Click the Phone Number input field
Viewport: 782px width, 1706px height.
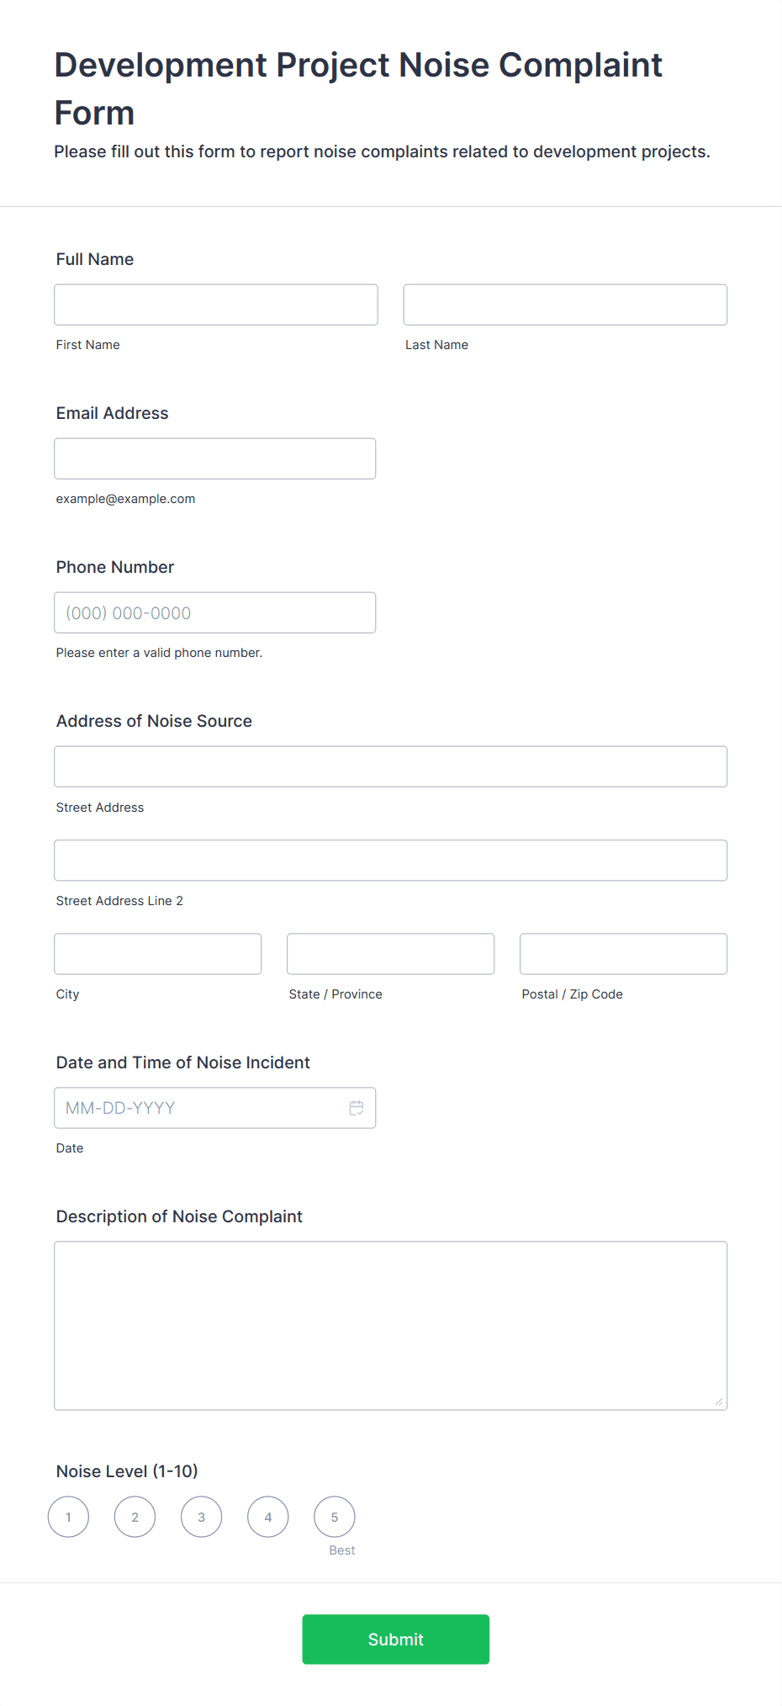point(215,612)
